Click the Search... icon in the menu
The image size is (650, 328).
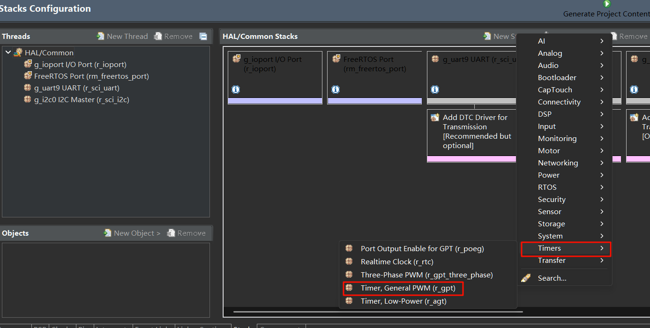(x=526, y=278)
